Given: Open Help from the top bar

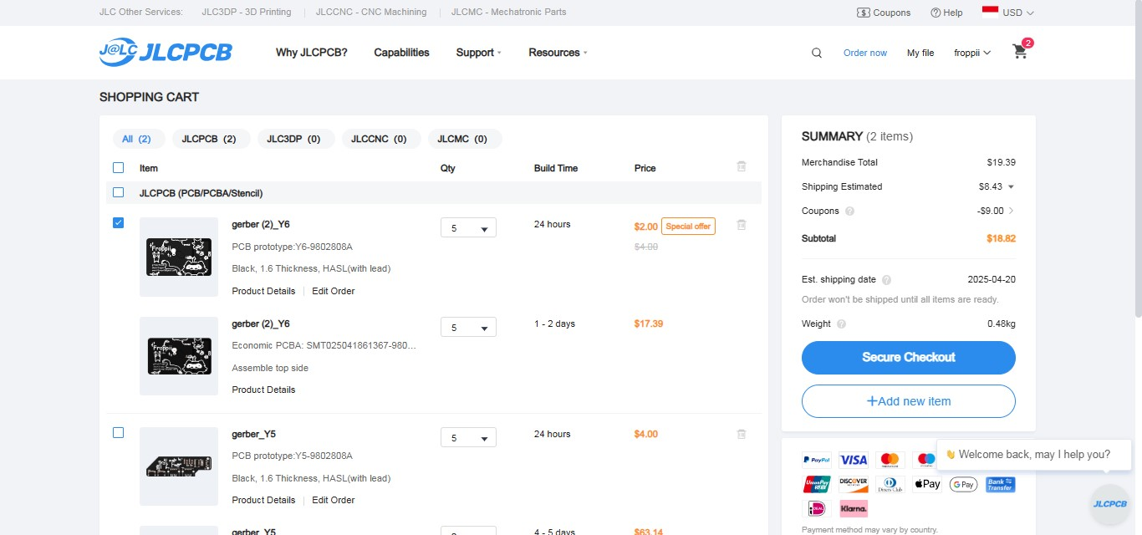Looking at the screenshot, I should pyautogui.click(x=946, y=13).
